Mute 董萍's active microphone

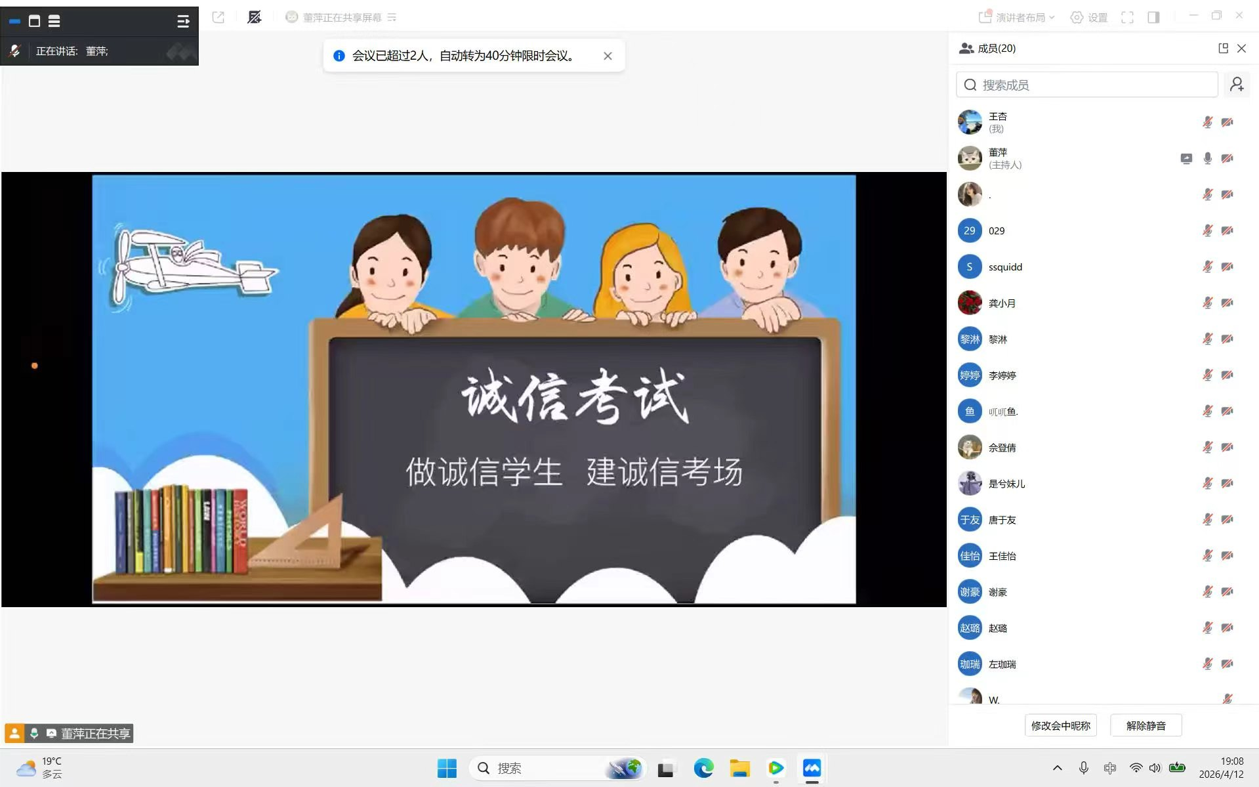pos(1207,158)
